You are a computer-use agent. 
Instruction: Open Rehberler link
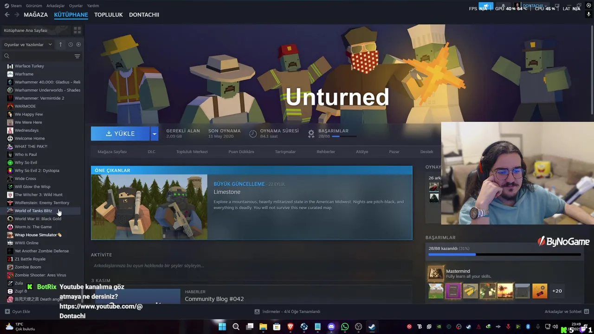(325, 152)
